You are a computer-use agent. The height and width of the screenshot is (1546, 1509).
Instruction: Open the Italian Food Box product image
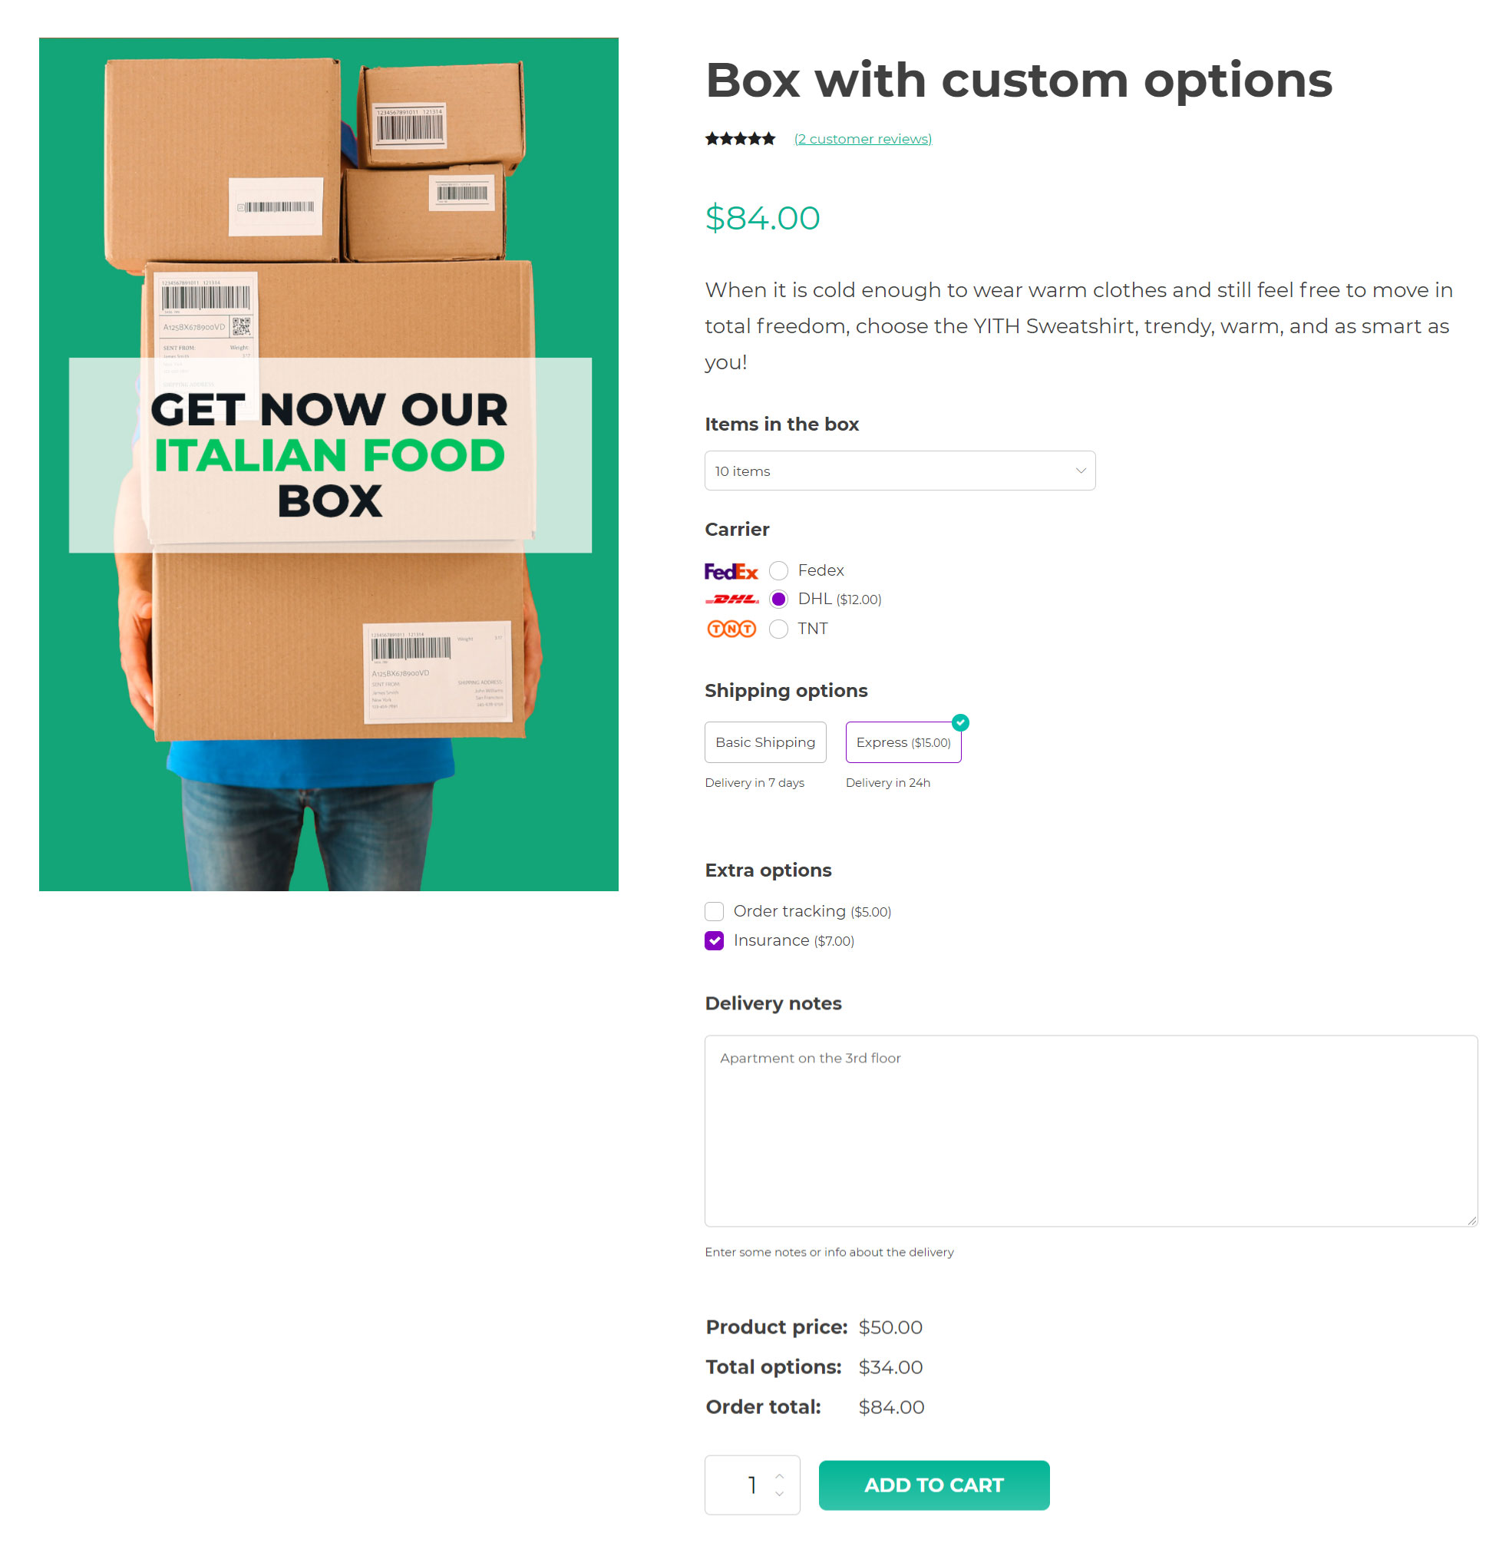[x=329, y=464]
